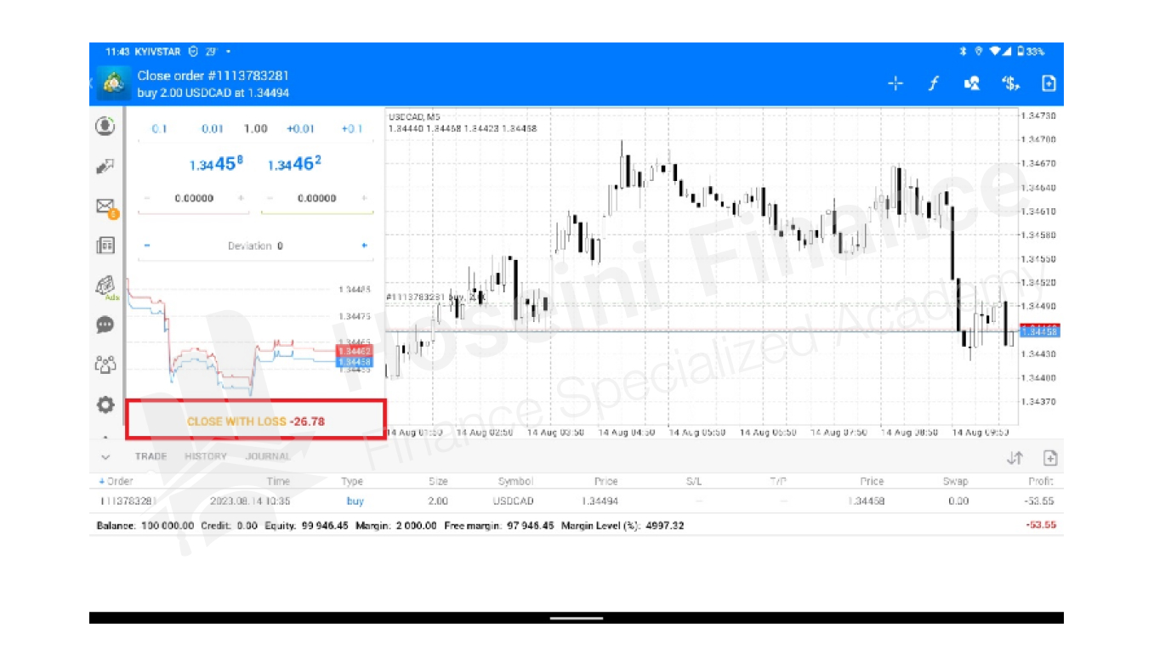Tap the 1.34458 bid price

[216, 164]
